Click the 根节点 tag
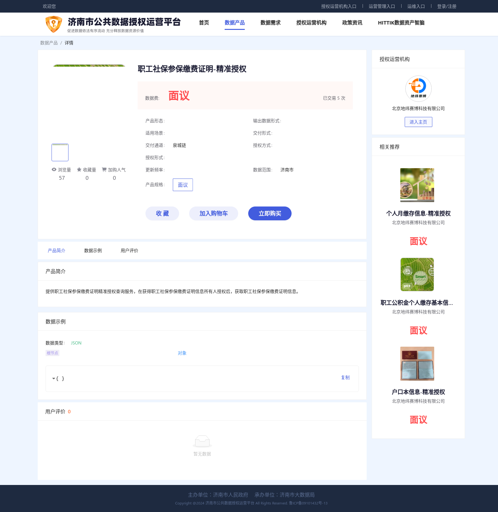 click(x=52, y=353)
